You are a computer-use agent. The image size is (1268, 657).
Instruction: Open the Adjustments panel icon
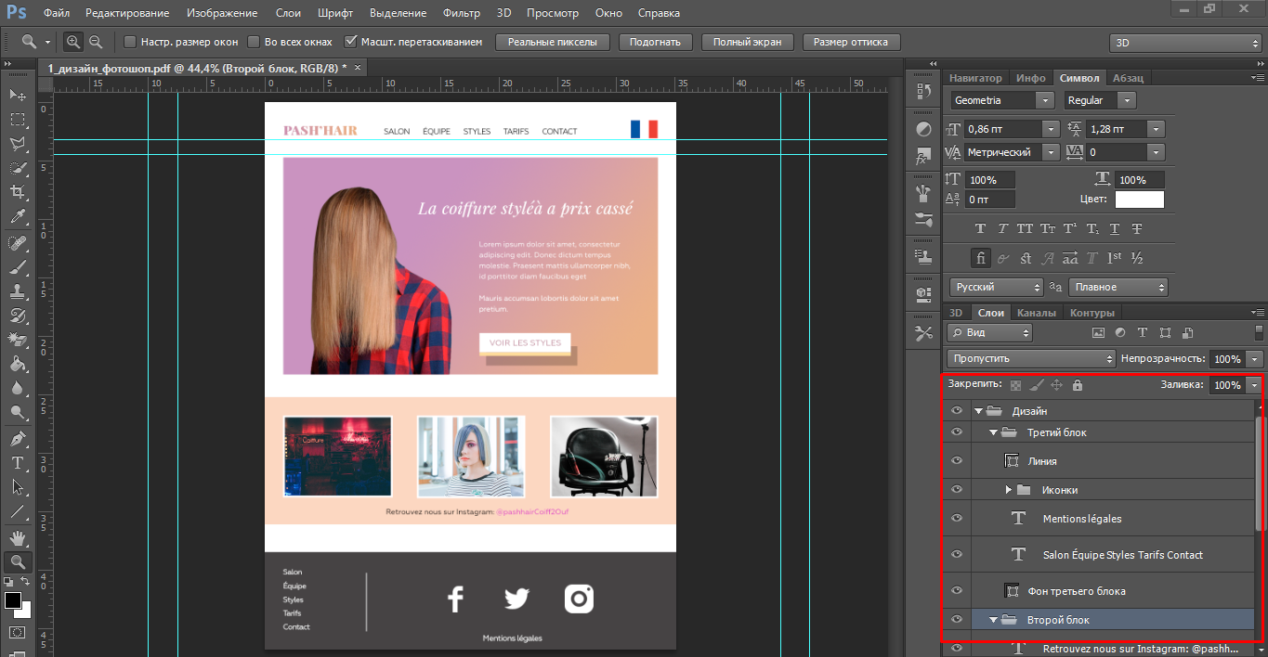click(923, 129)
